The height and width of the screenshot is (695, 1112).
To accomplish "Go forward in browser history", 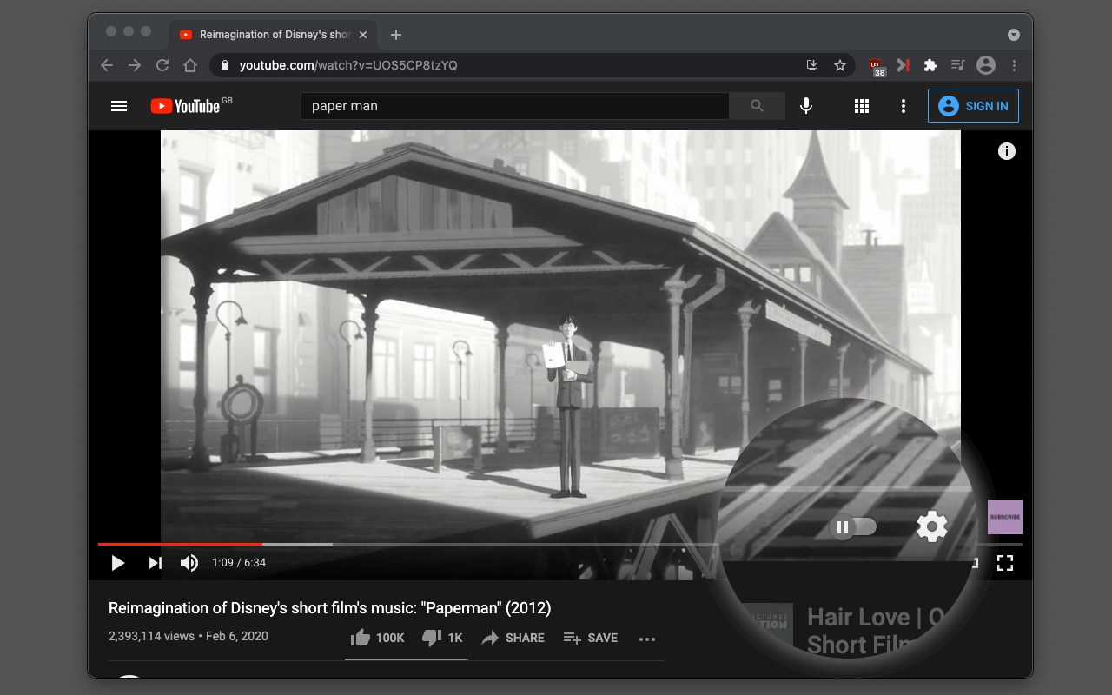I will [x=135, y=65].
